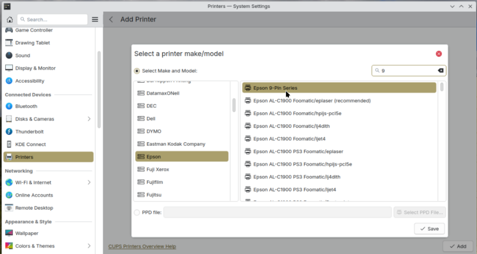Click the Bluetooth icon in the sidebar
The image size is (477, 254).
point(9,106)
